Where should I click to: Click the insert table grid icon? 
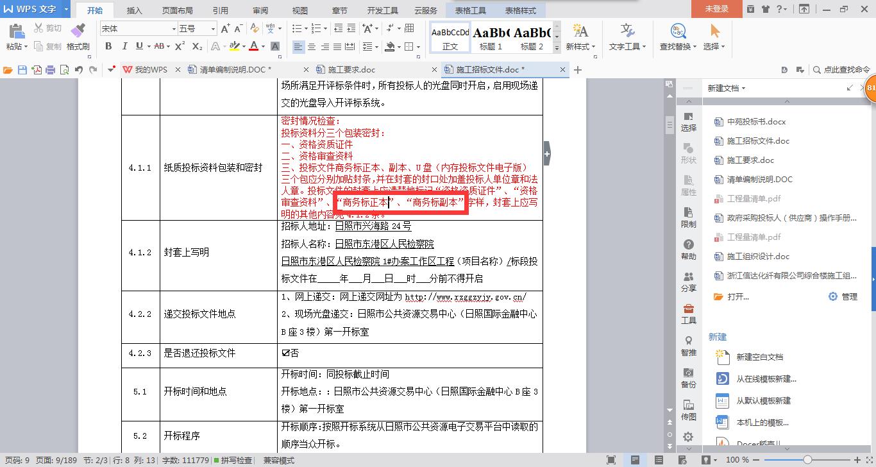tap(409, 29)
